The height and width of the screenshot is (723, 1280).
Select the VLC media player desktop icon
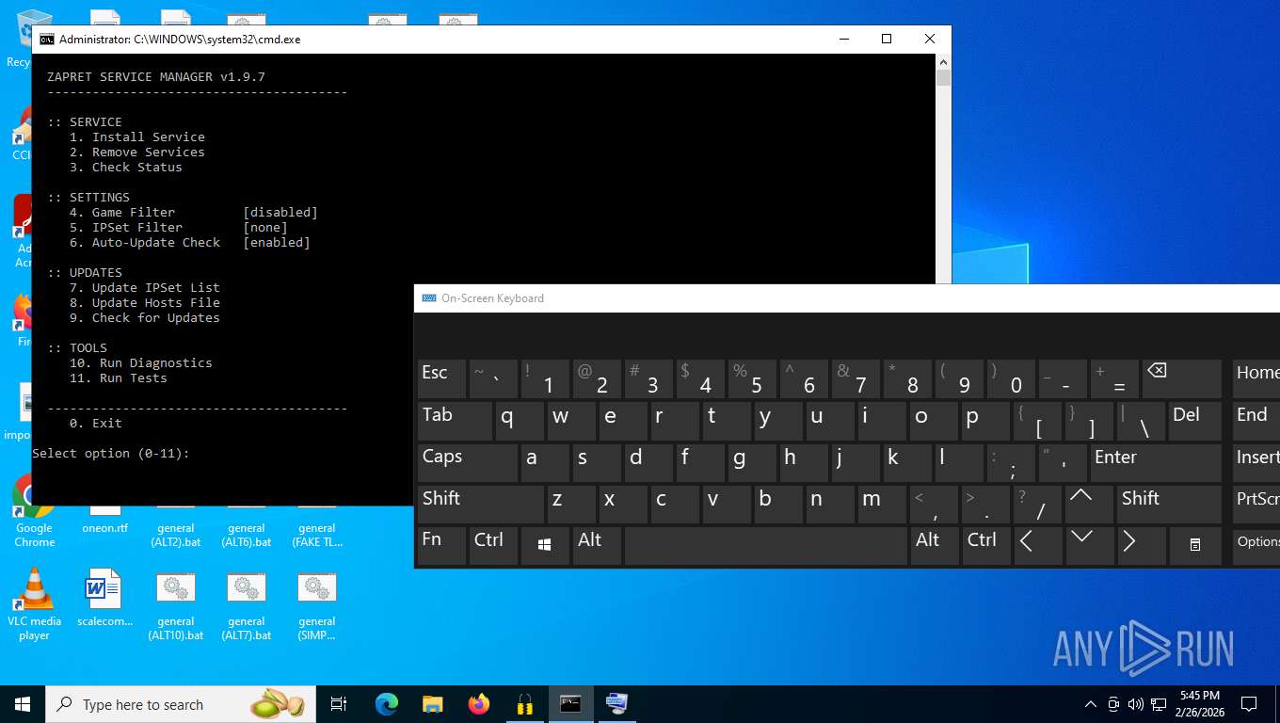pos(34,604)
